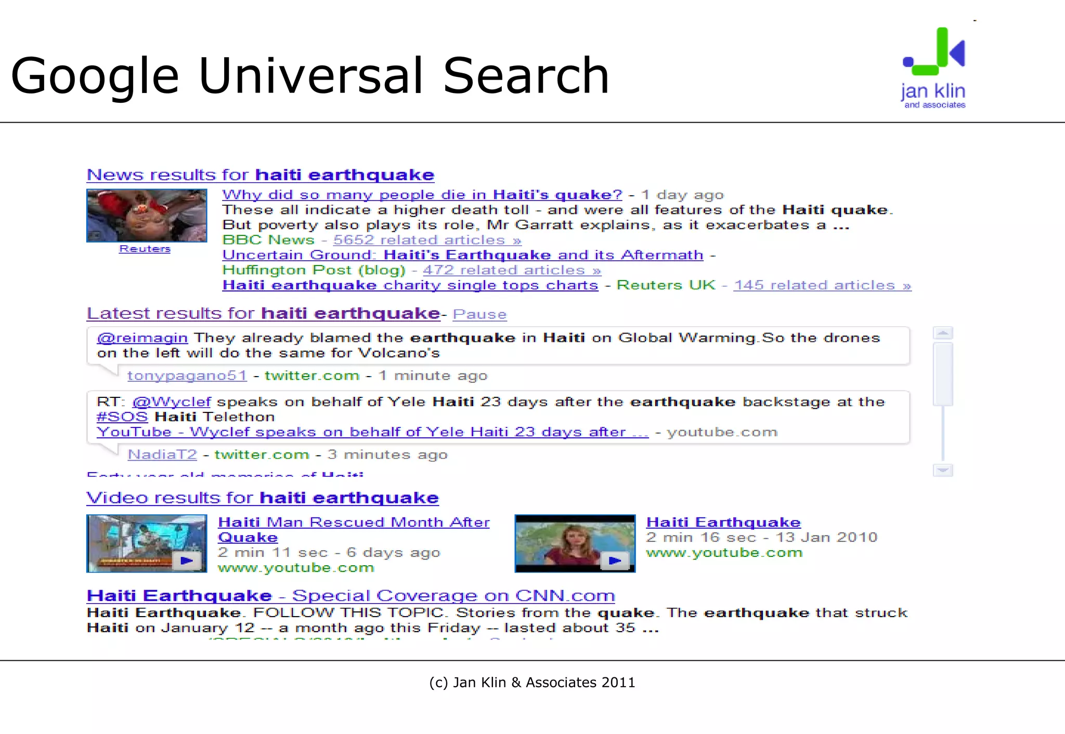This screenshot has width=1065, height=734.
Task: Open 'Haiti Earthquake' video title link
Action: 723,523
